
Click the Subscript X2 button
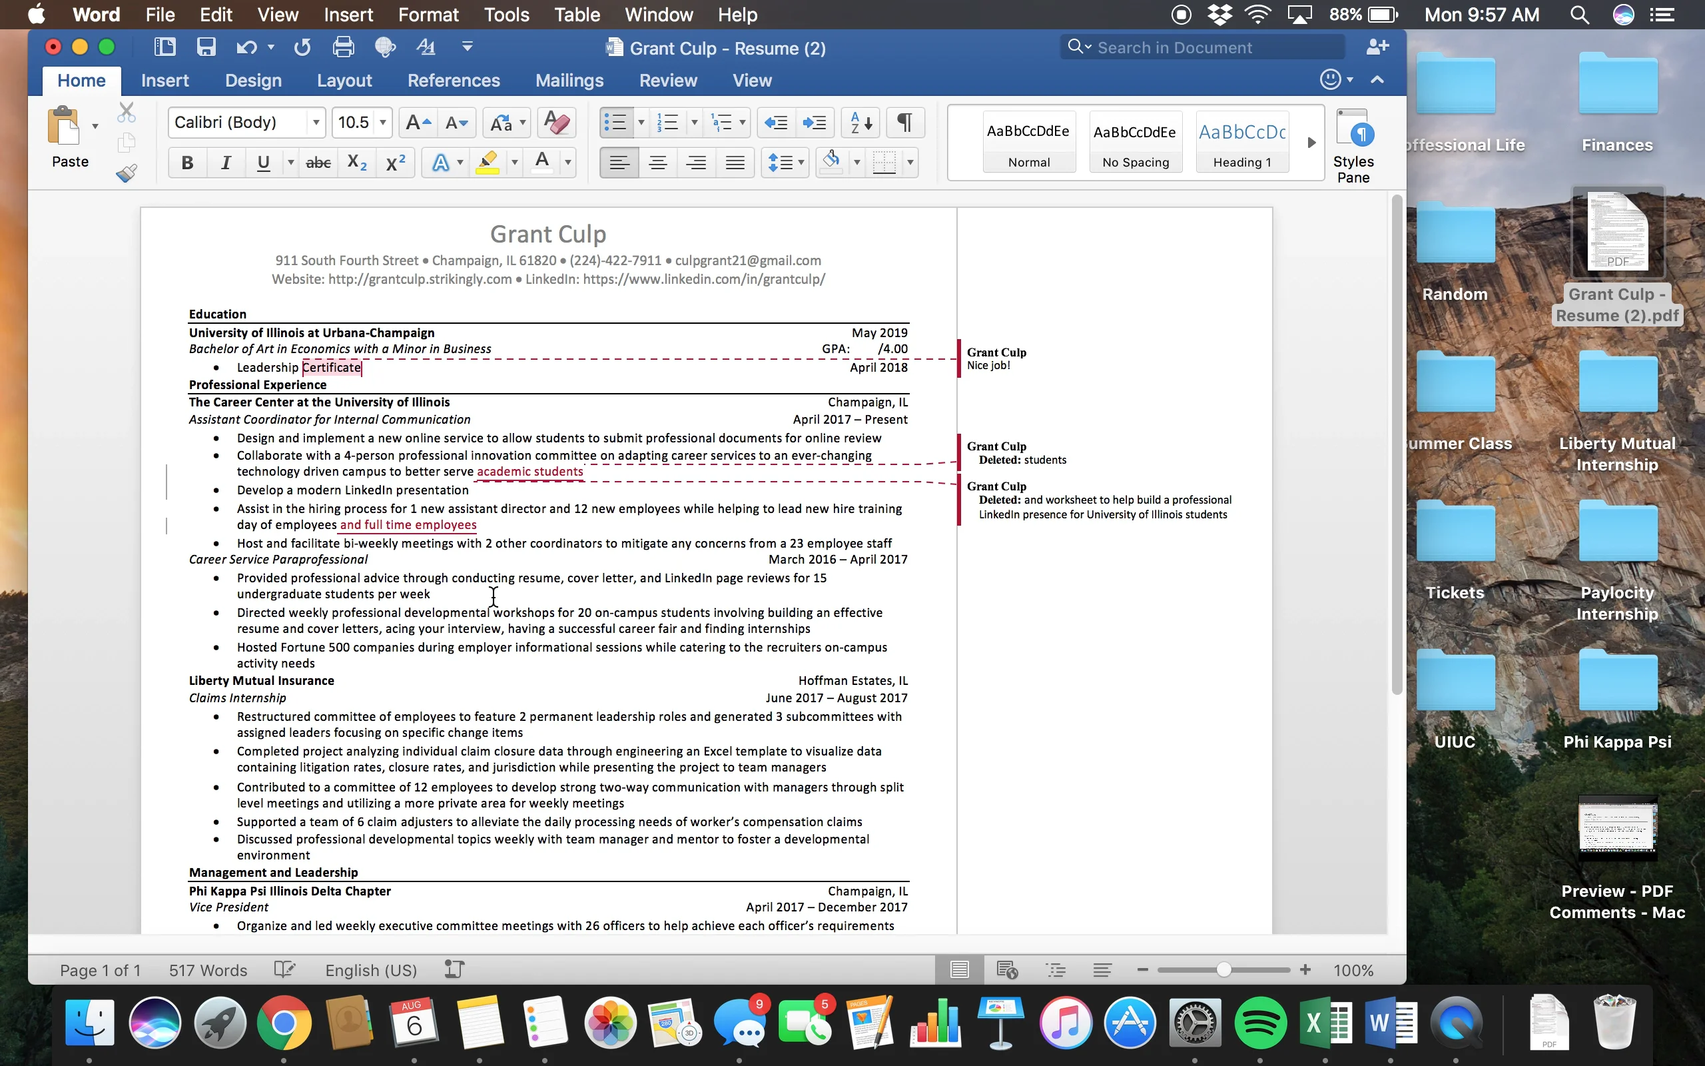(x=357, y=163)
